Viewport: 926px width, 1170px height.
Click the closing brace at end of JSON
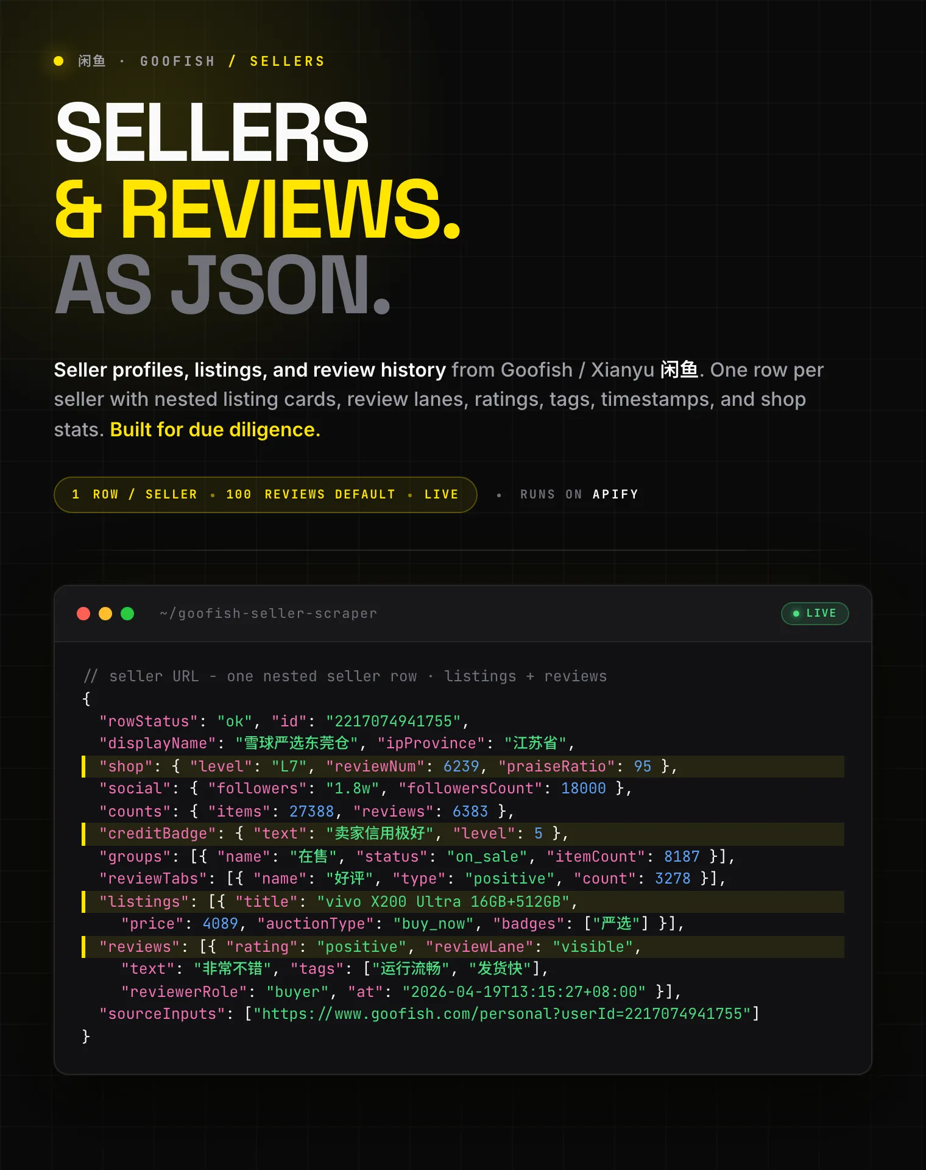pos(86,1037)
